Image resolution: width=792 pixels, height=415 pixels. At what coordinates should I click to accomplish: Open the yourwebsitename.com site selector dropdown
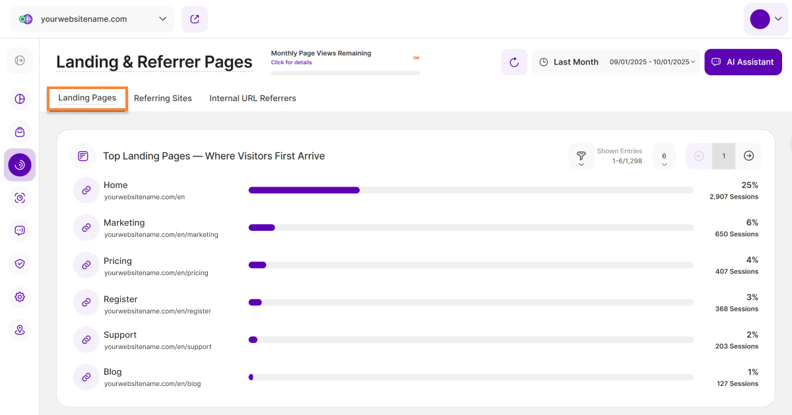pyautogui.click(x=92, y=19)
